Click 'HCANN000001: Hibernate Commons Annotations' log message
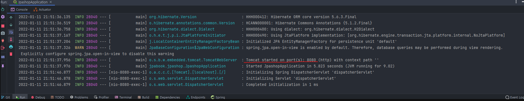 (x=309, y=23)
